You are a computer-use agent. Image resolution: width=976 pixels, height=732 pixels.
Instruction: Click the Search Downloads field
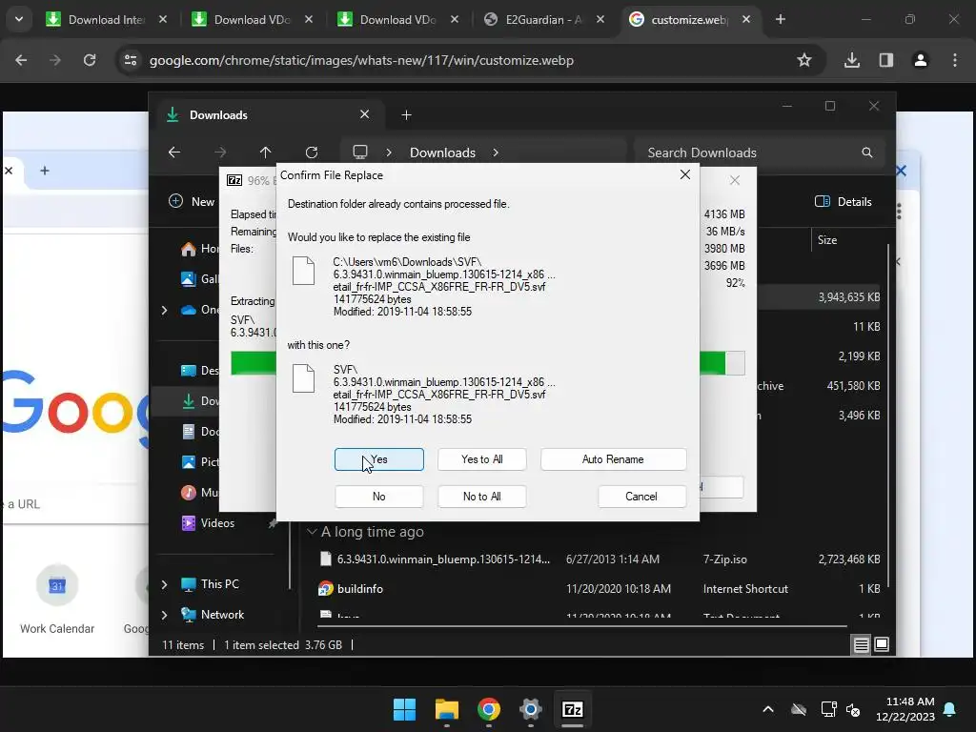(759, 152)
